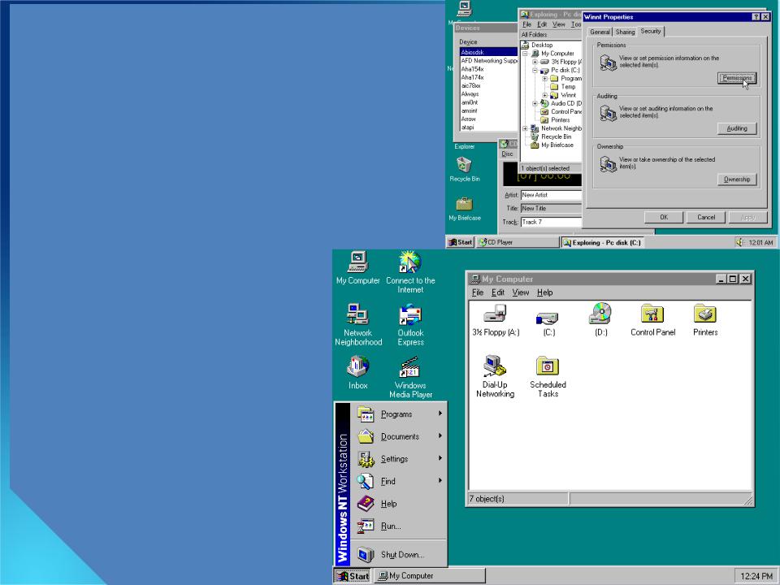The image size is (780, 585).
Task: Click the Ownership button
Action: 737,179
